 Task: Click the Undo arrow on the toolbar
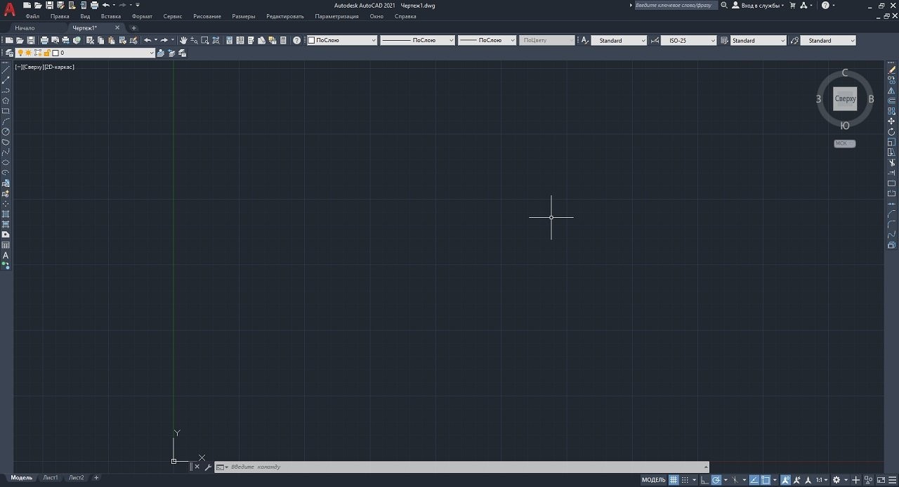(147, 40)
